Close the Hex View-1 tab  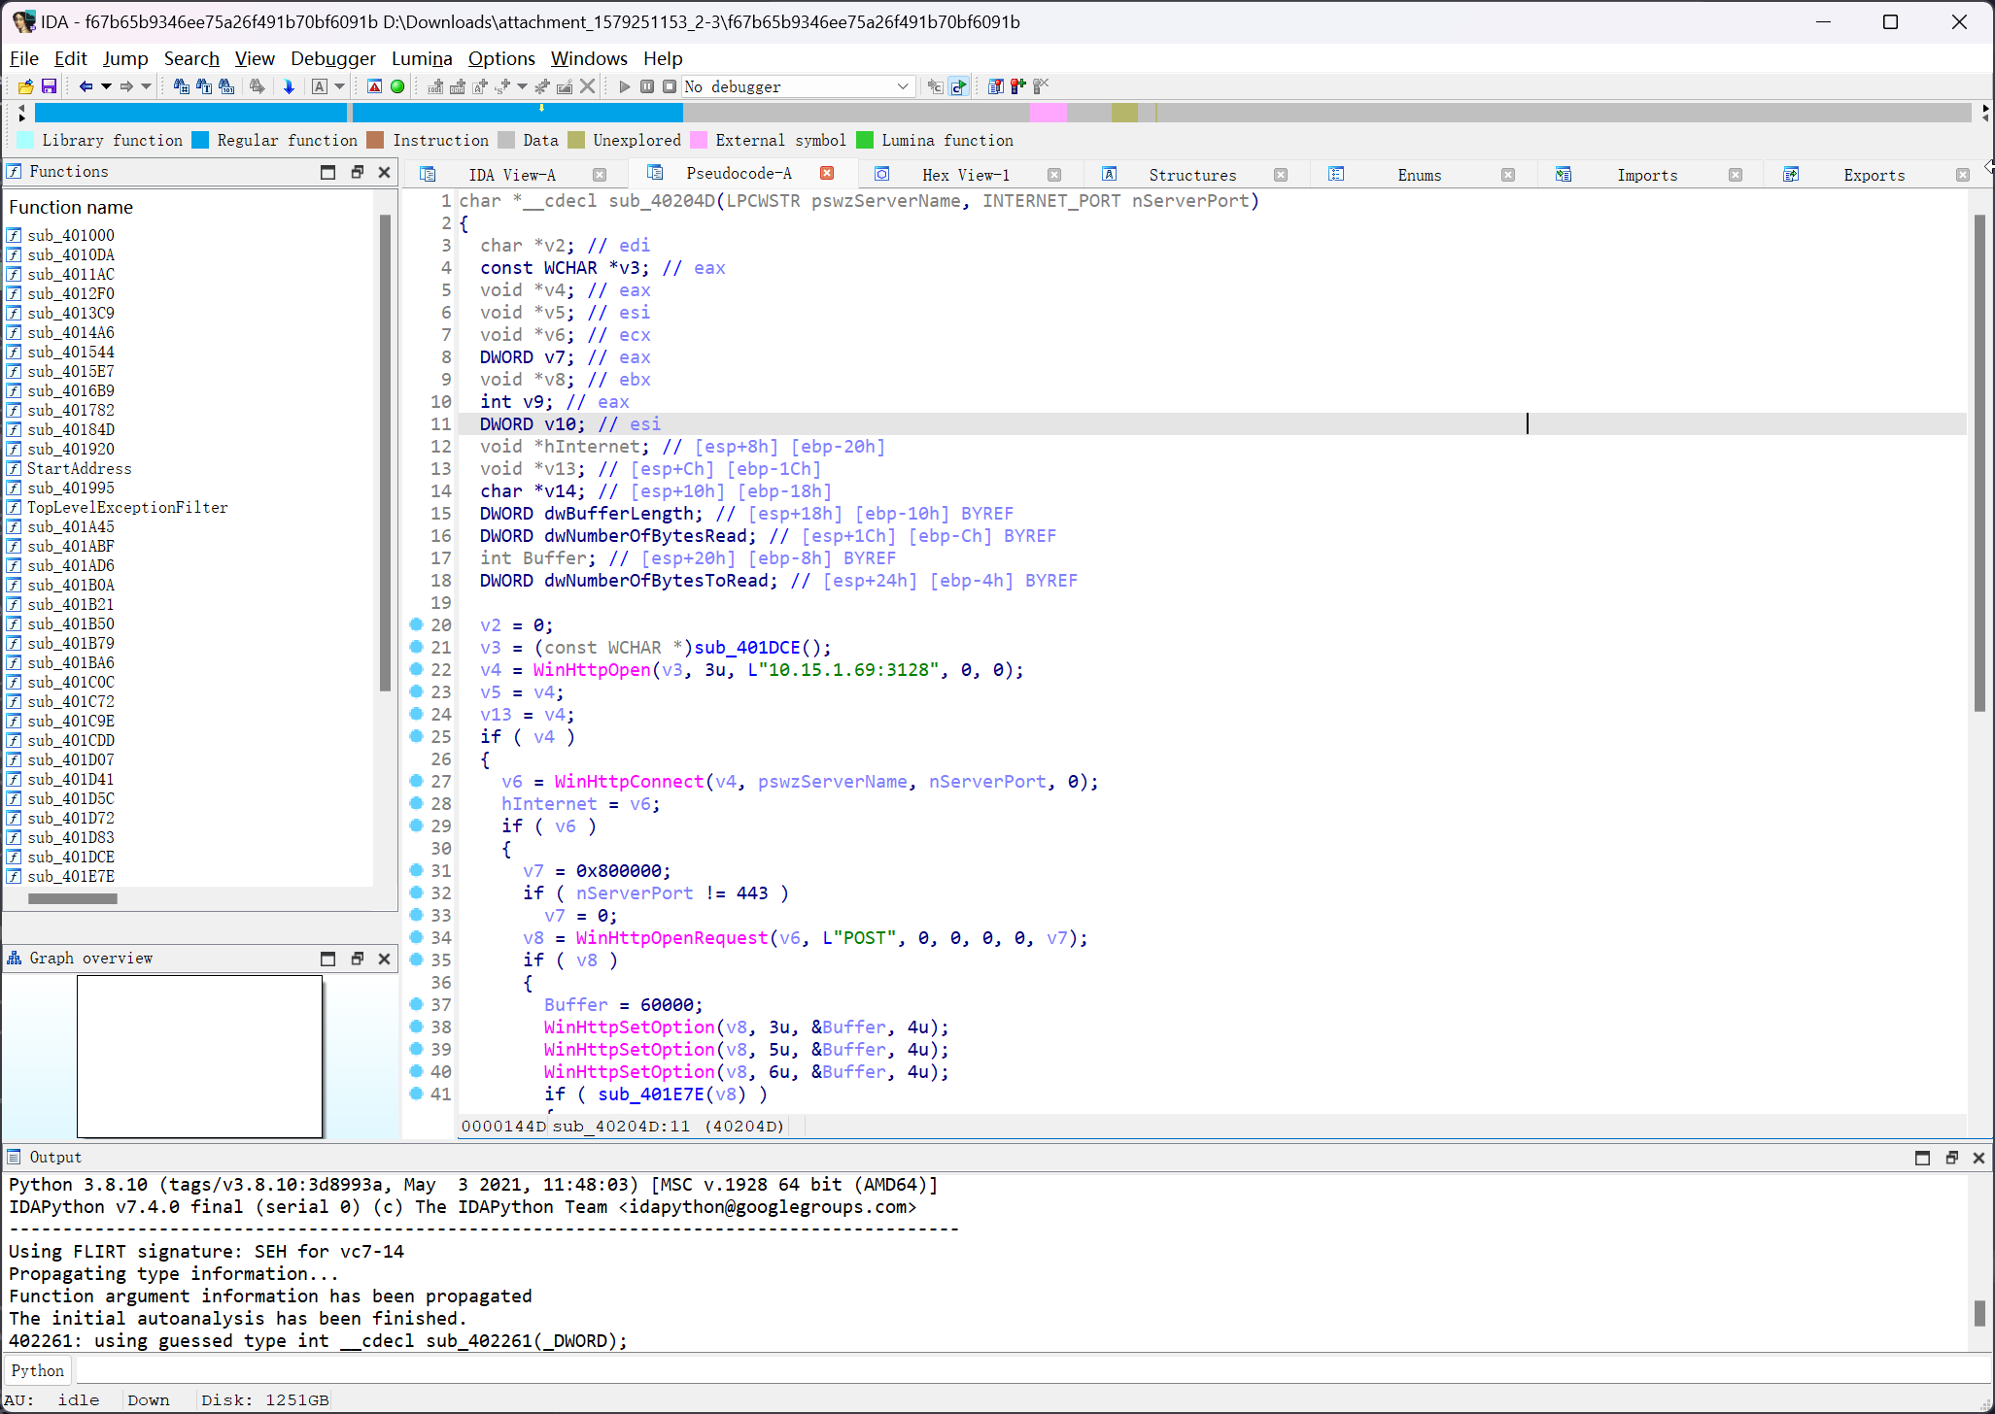pyautogui.click(x=1054, y=175)
